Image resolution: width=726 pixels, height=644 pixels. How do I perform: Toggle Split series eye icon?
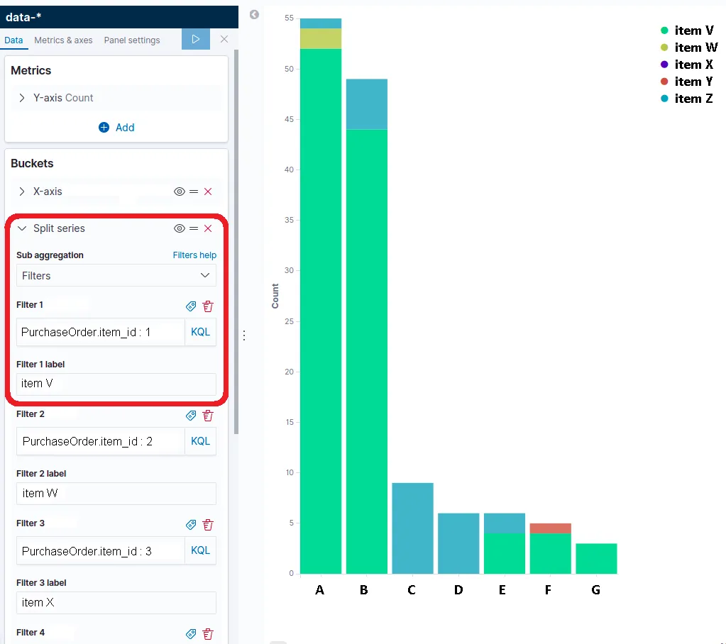pos(179,228)
